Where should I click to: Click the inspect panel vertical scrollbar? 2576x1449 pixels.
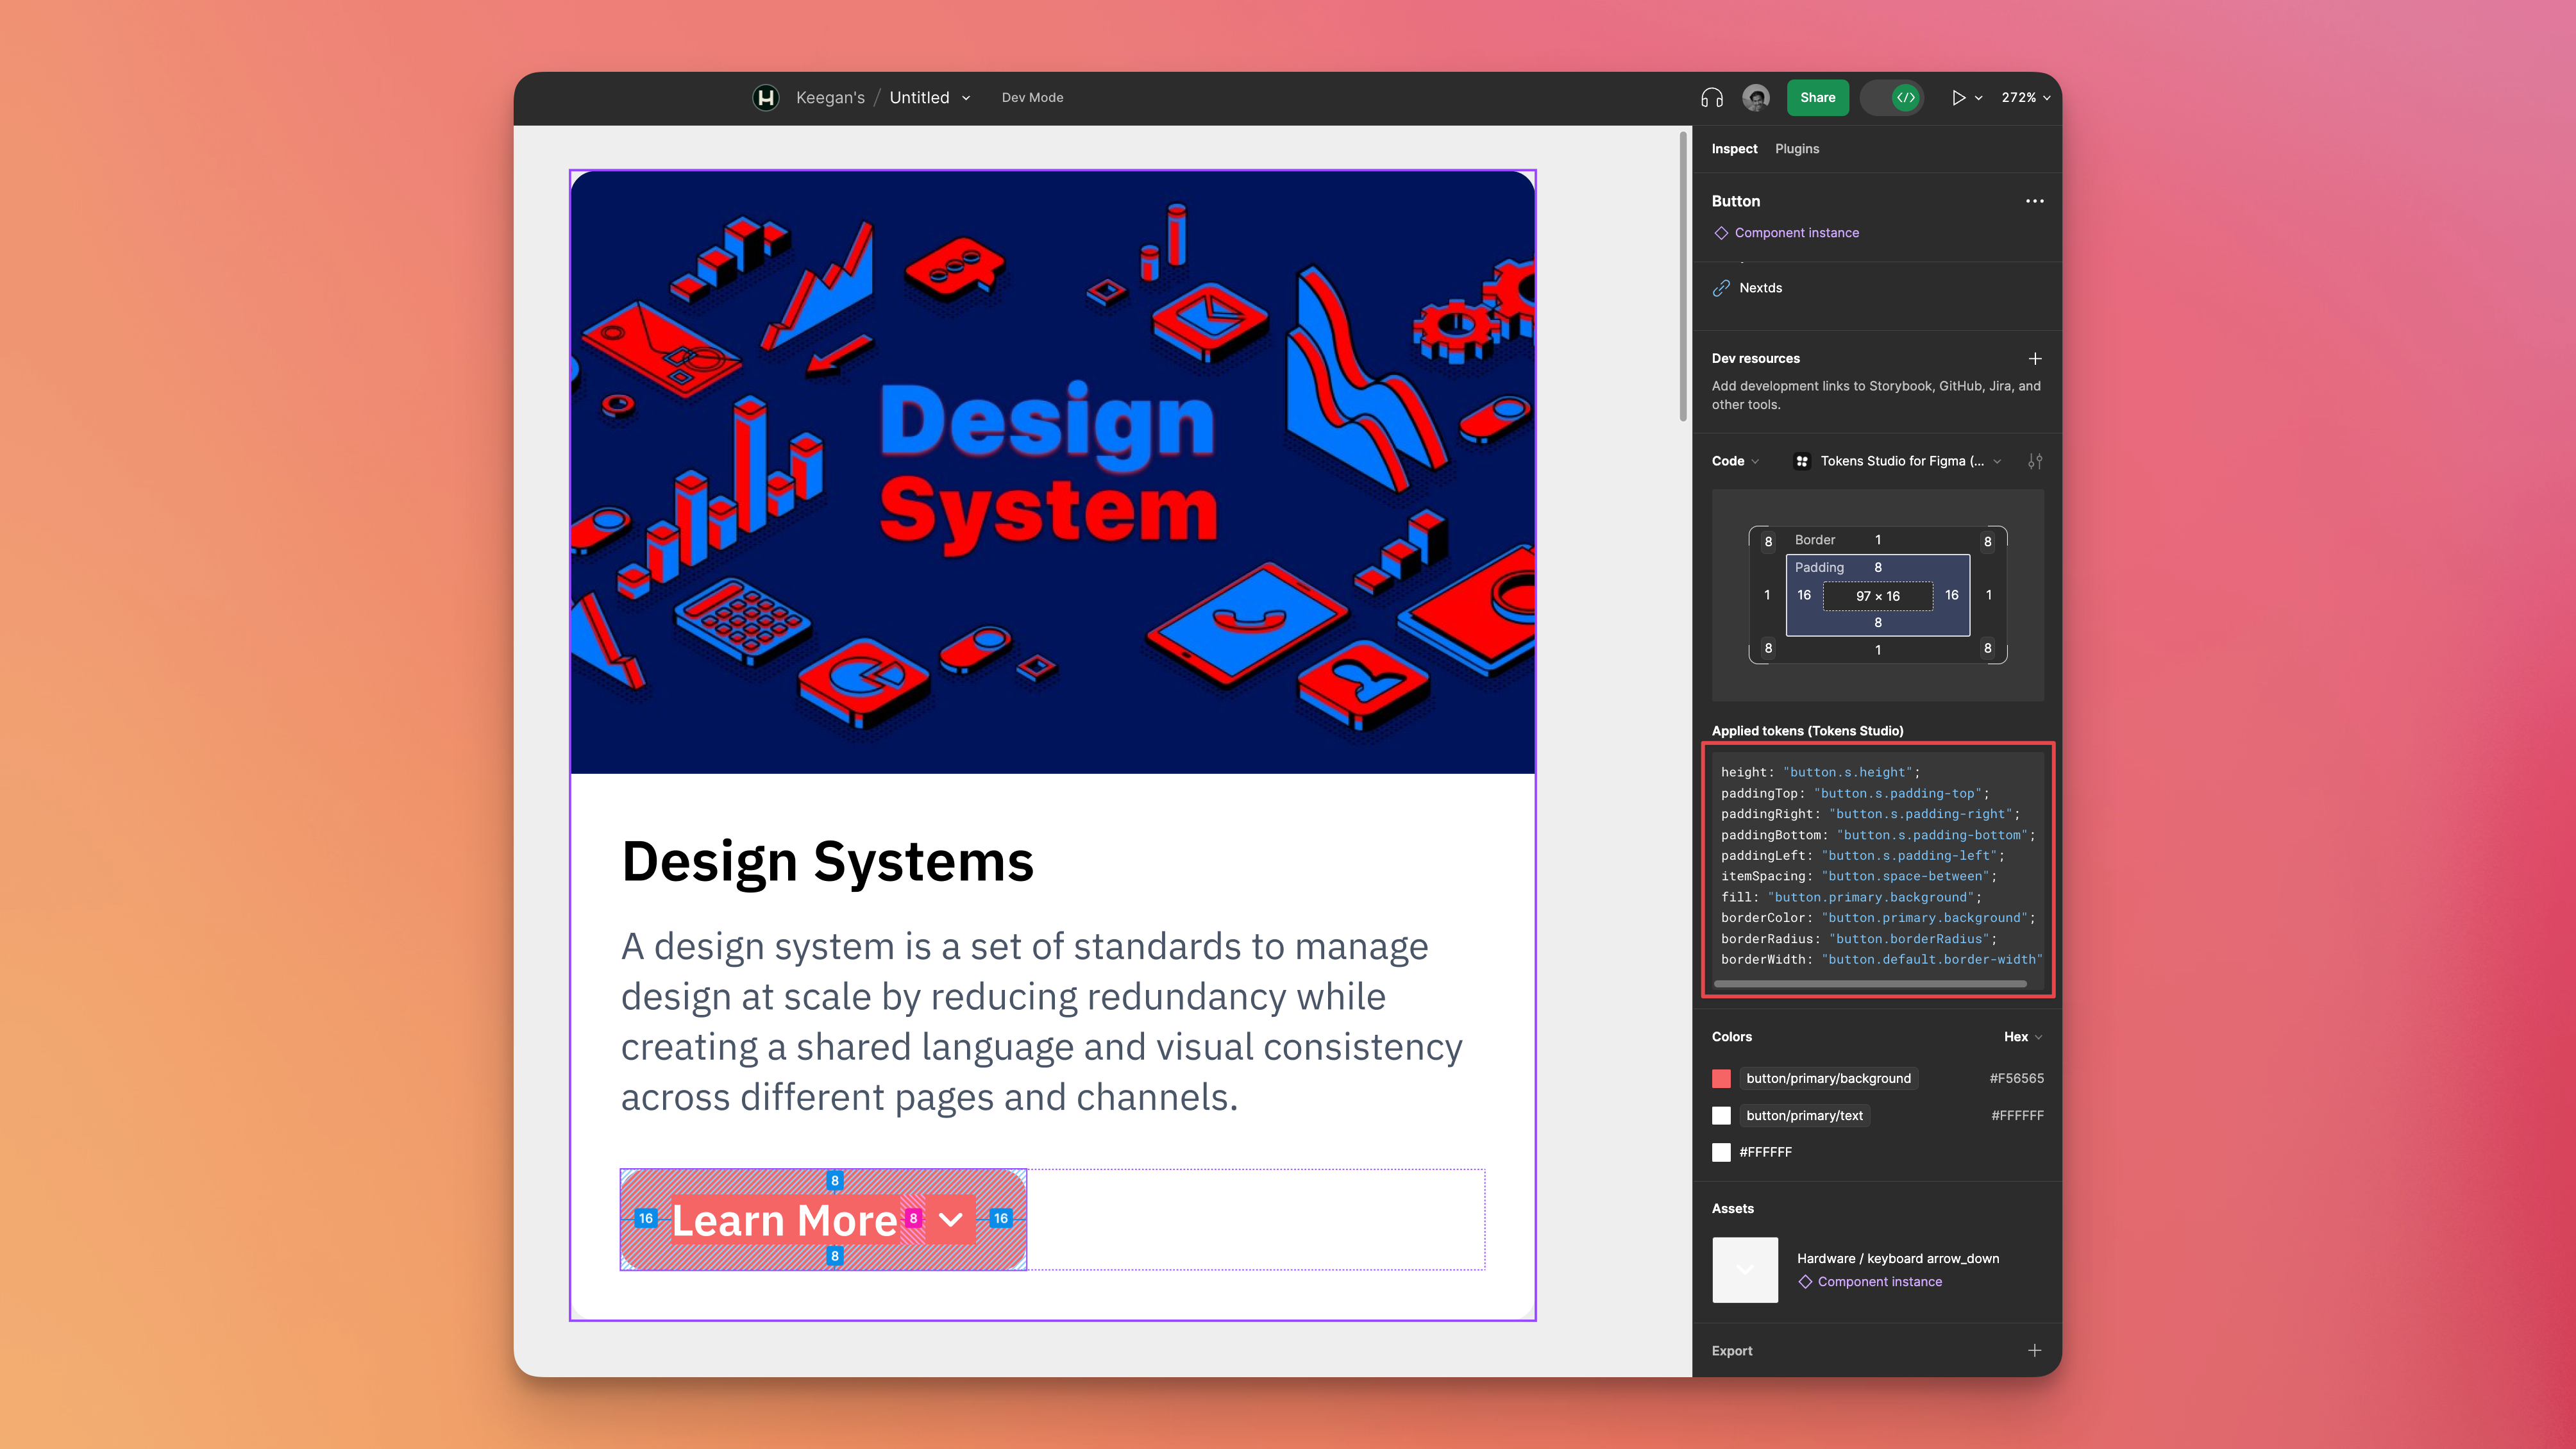tap(1684, 277)
